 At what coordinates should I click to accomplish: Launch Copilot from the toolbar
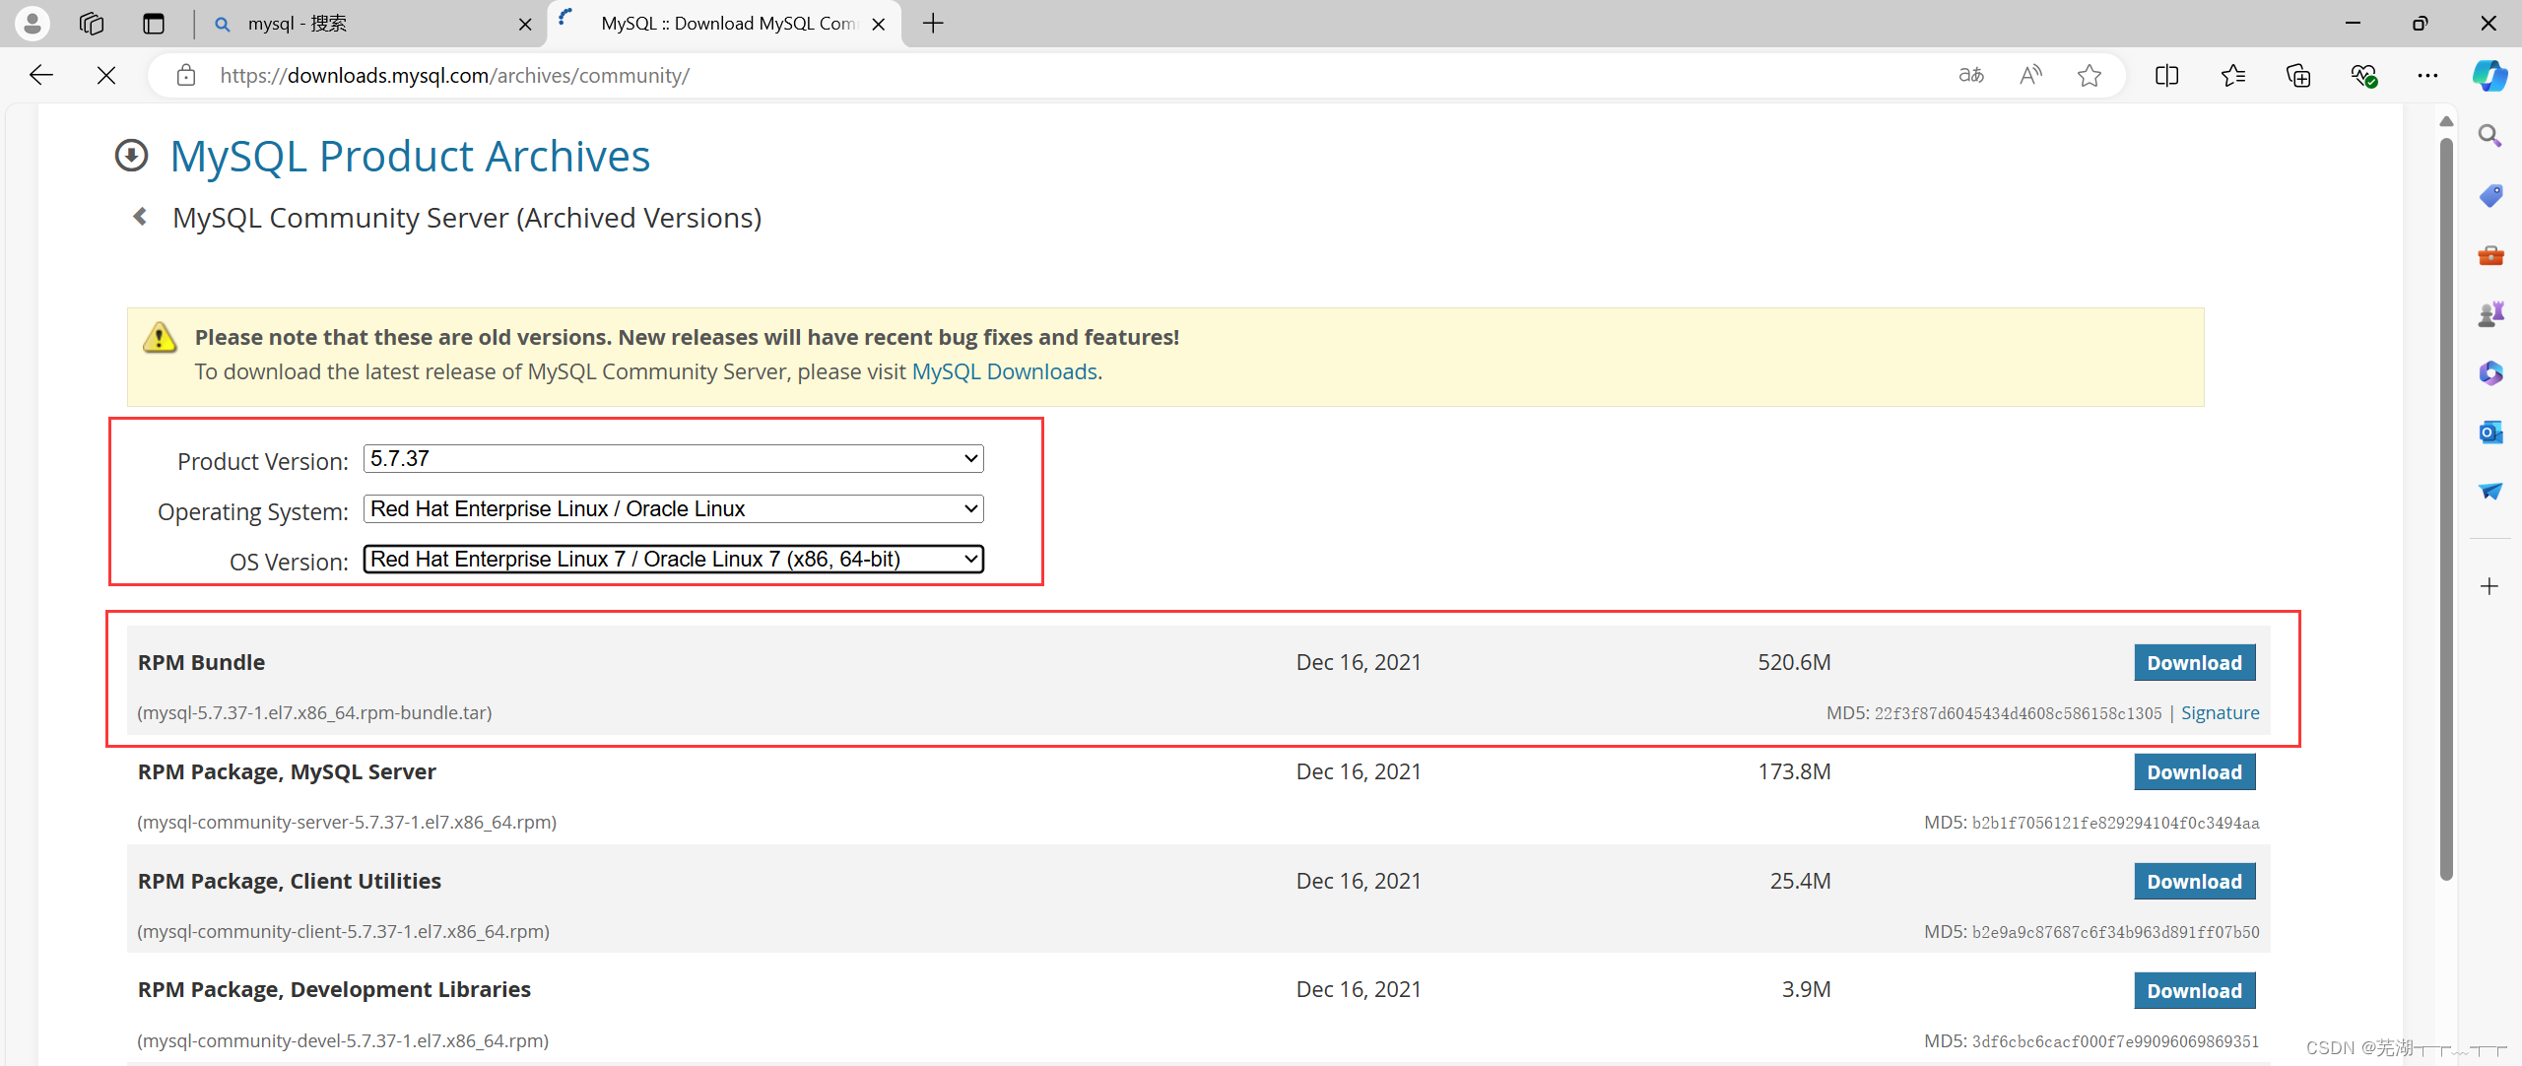coord(2490,75)
